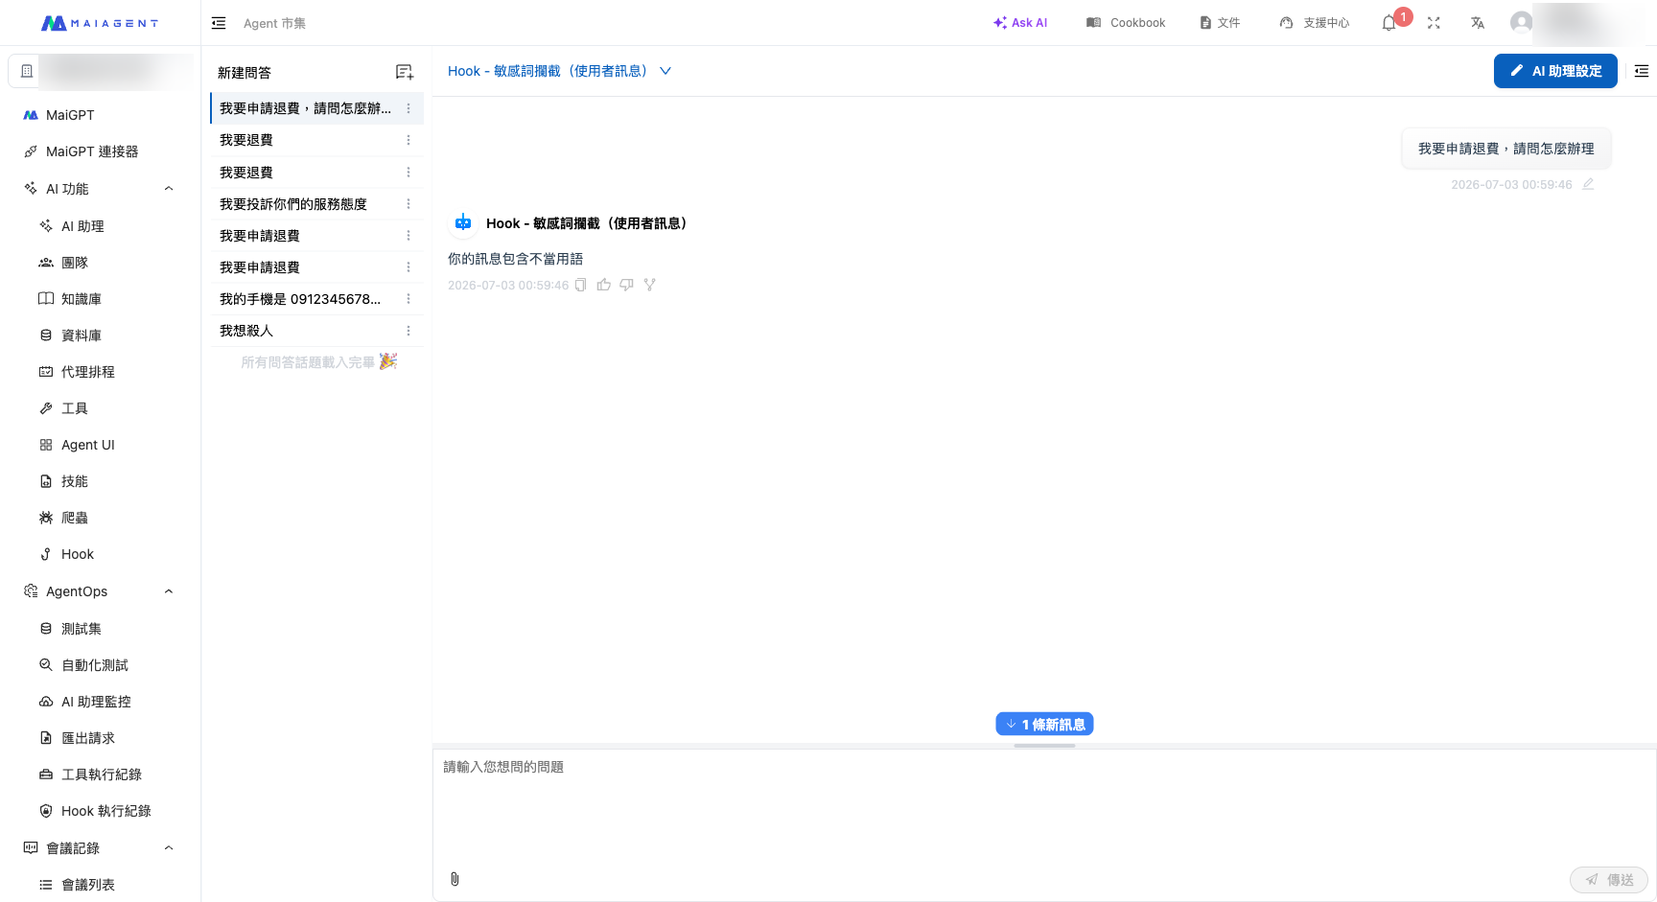Open the Cookbook link
1657x902 pixels.
pyautogui.click(x=1126, y=23)
